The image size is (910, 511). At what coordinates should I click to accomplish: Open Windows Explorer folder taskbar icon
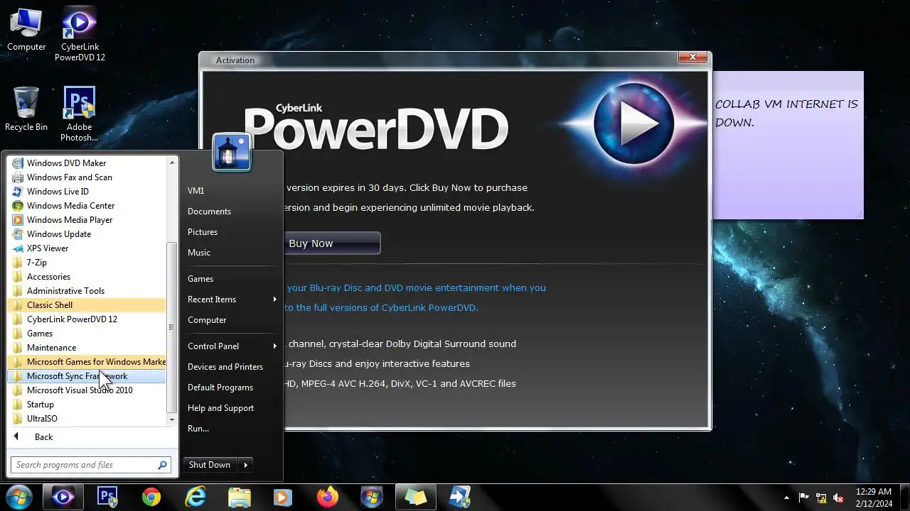[240, 497]
